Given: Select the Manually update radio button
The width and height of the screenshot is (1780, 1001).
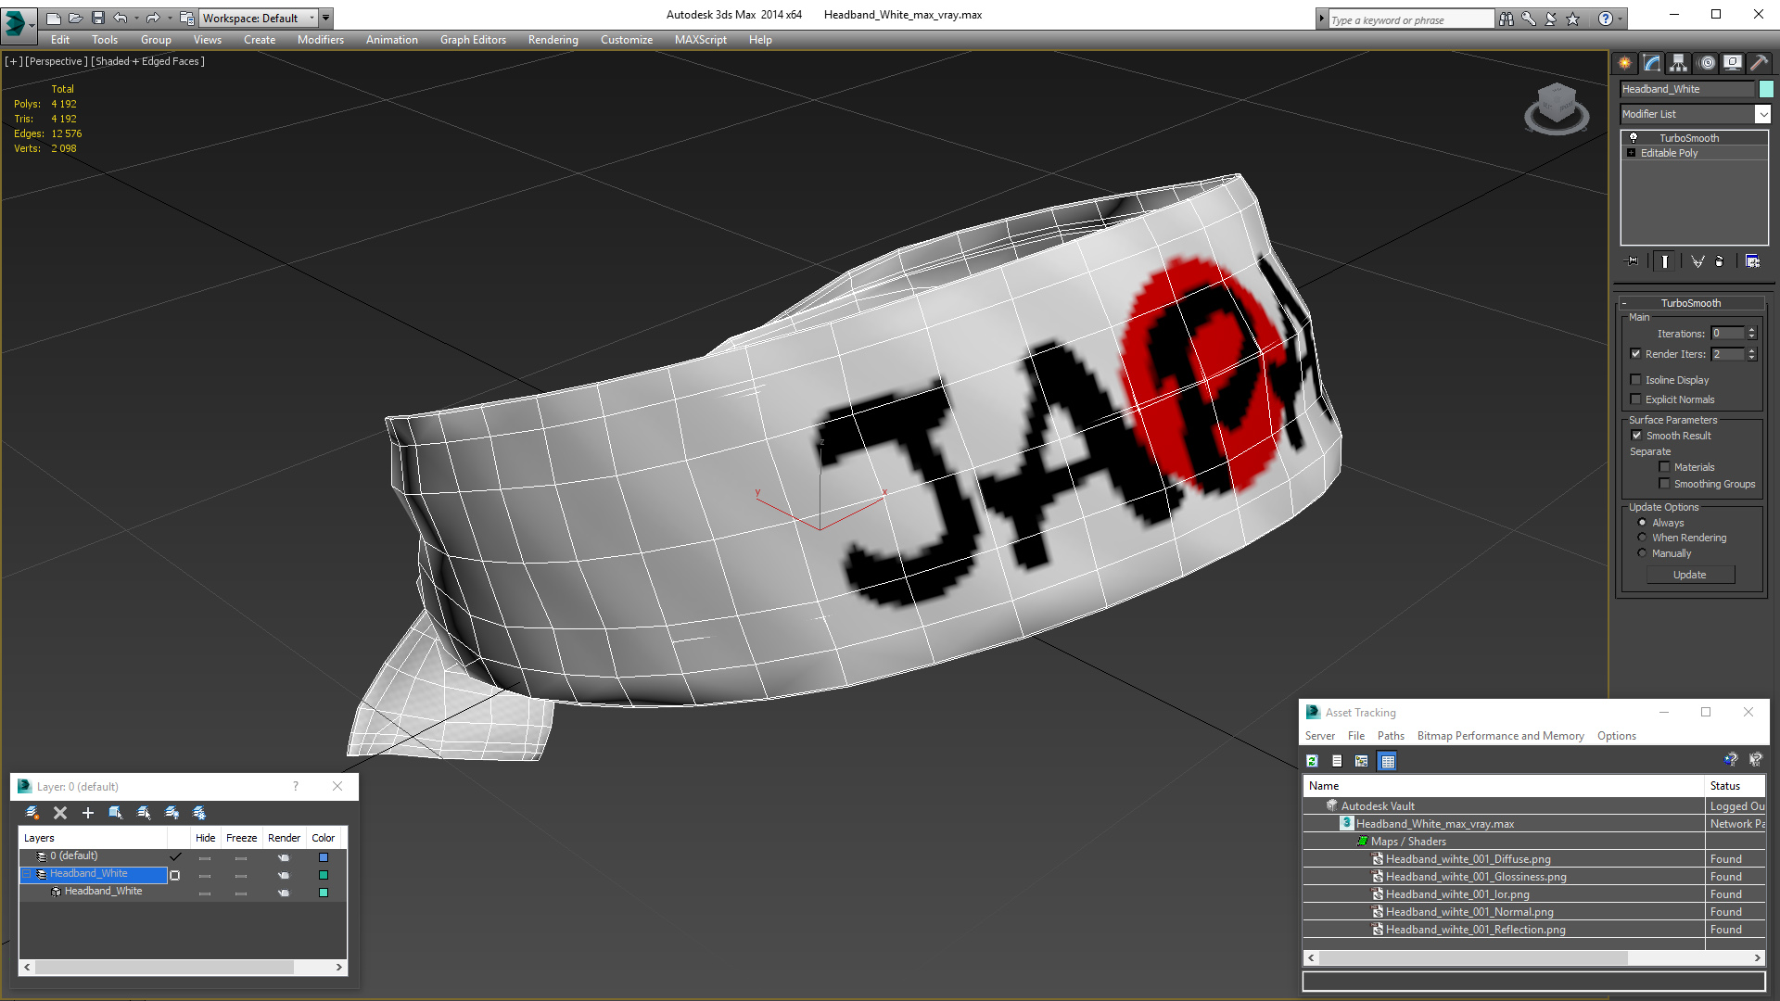Looking at the screenshot, I should pos(1642,553).
